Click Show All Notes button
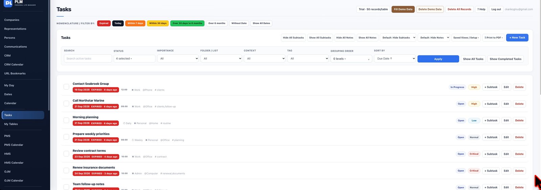Screen dimensions: 541x190 click(x=367, y=38)
